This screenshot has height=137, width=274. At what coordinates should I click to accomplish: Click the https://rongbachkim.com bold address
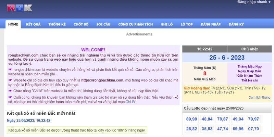click(x=102, y=80)
